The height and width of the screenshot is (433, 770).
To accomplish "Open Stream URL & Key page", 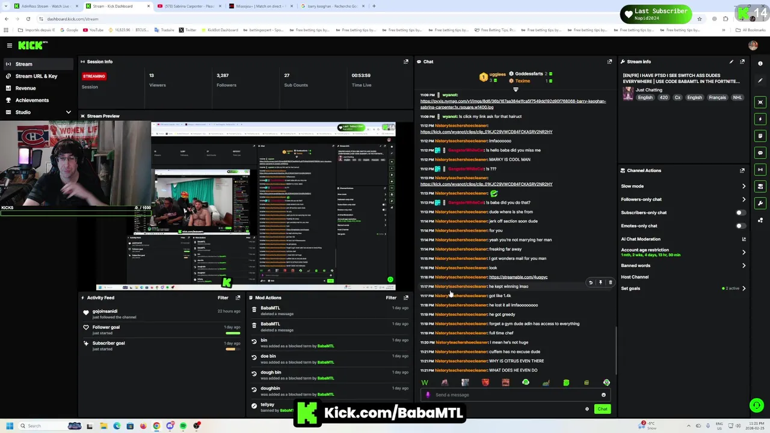I will [x=37, y=76].
